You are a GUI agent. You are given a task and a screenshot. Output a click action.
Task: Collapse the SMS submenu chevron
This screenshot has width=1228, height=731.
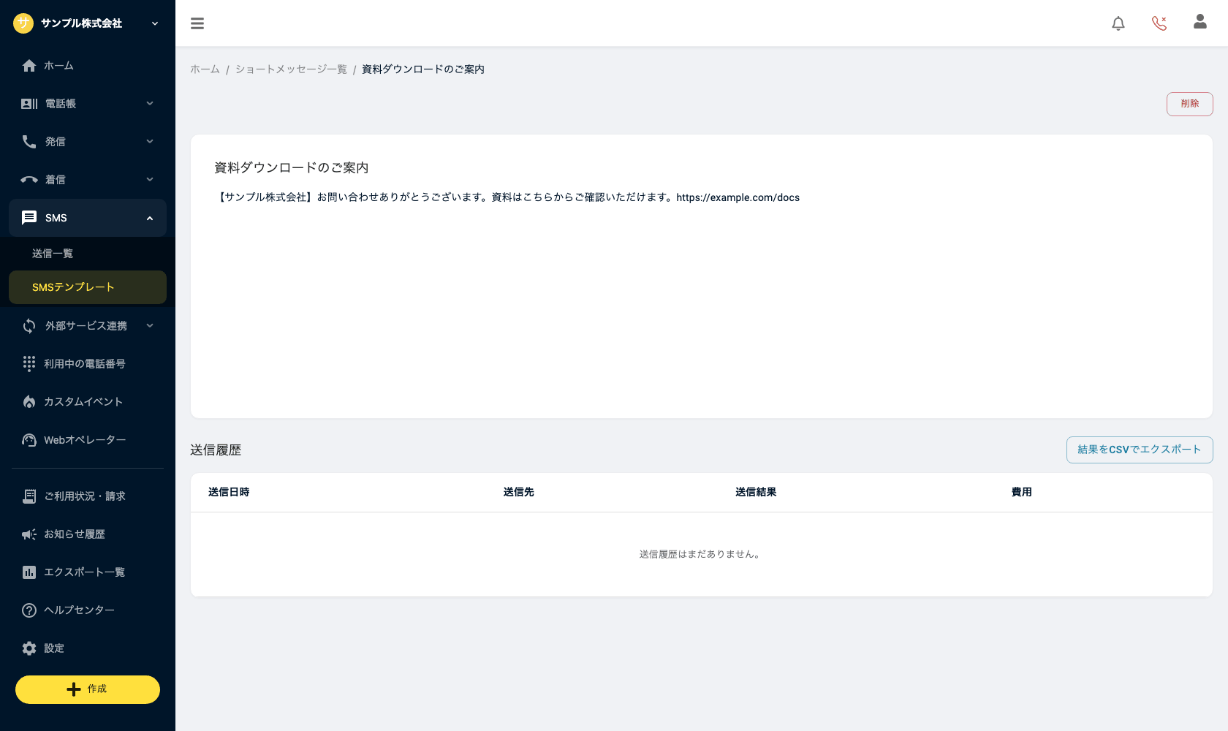(x=150, y=218)
